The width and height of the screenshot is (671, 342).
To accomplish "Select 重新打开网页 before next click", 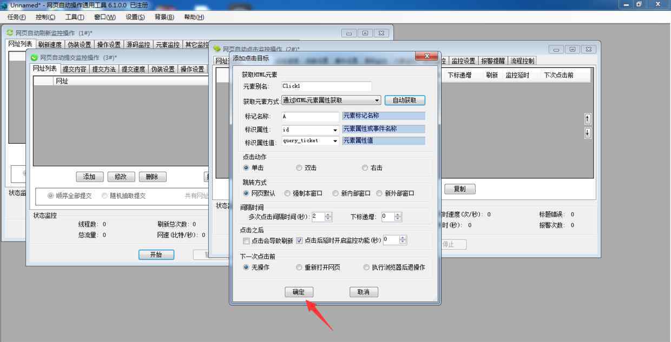I will coord(299,267).
